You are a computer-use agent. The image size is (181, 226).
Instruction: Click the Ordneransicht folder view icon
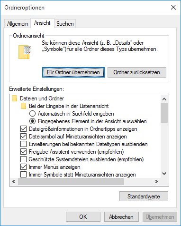tap(25, 52)
